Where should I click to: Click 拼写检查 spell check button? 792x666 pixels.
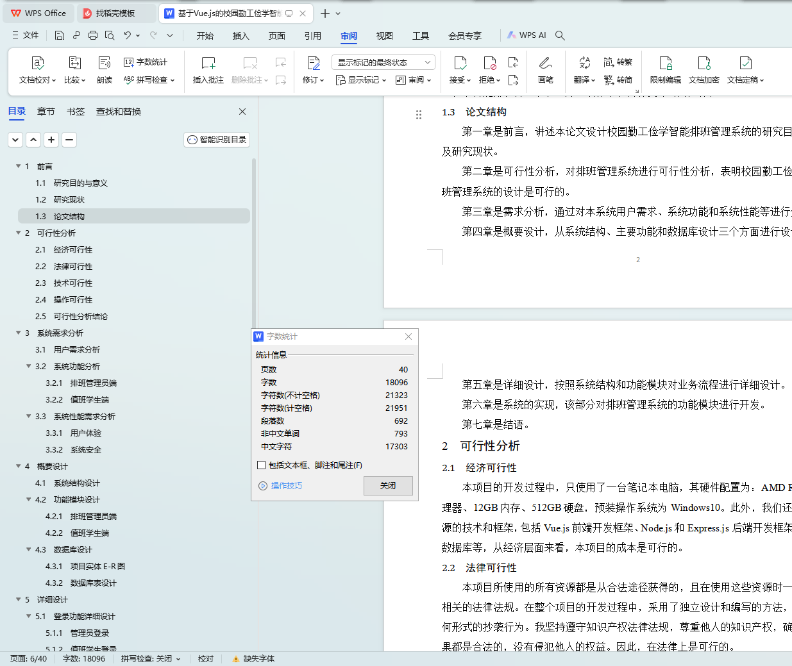(x=149, y=80)
